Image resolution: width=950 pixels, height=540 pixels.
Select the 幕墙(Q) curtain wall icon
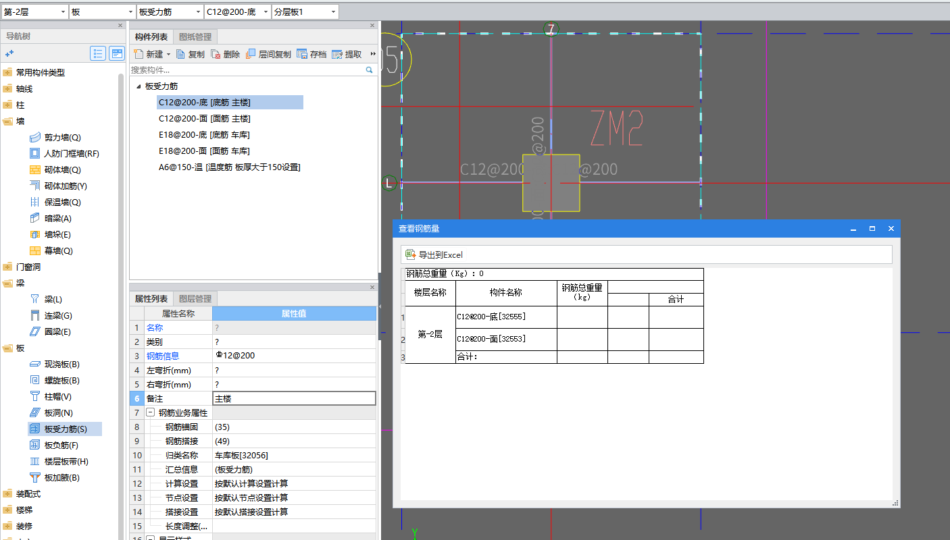pos(35,250)
